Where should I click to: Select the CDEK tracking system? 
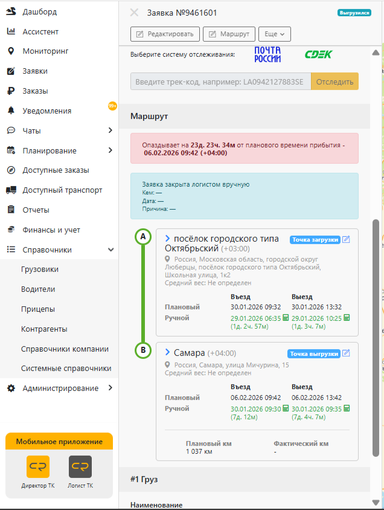tap(318, 54)
